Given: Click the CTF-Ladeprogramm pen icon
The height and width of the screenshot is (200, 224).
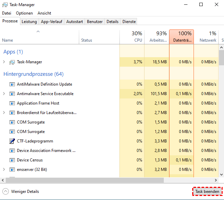Looking at the screenshot, I should coord(12,141).
